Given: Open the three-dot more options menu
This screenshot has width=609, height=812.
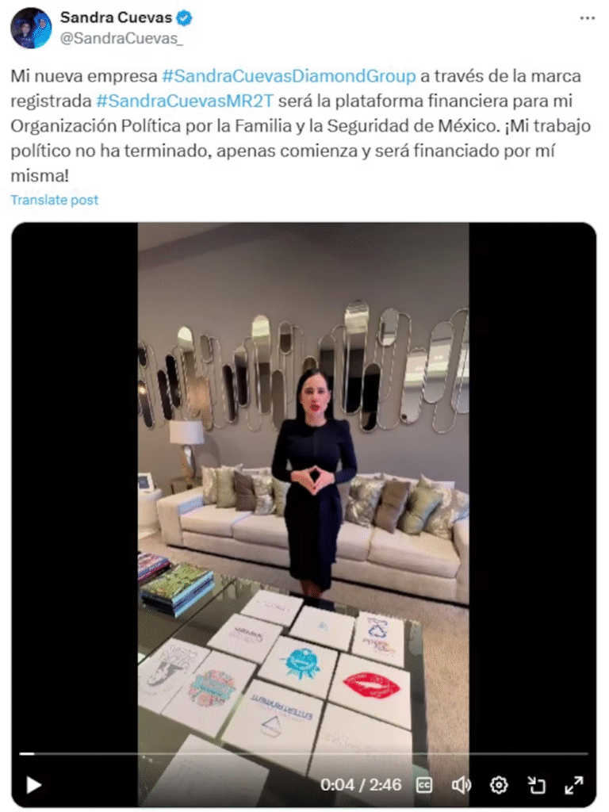Looking at the screenshot, I should tap(588, 18).
